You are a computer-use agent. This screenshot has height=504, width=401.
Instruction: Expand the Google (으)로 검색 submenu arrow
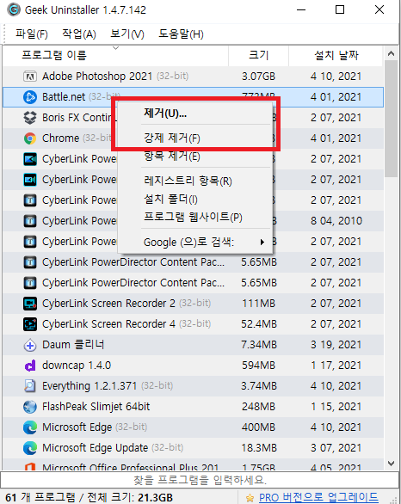point(262,242)
